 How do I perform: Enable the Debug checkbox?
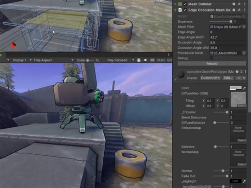(211, 58)
